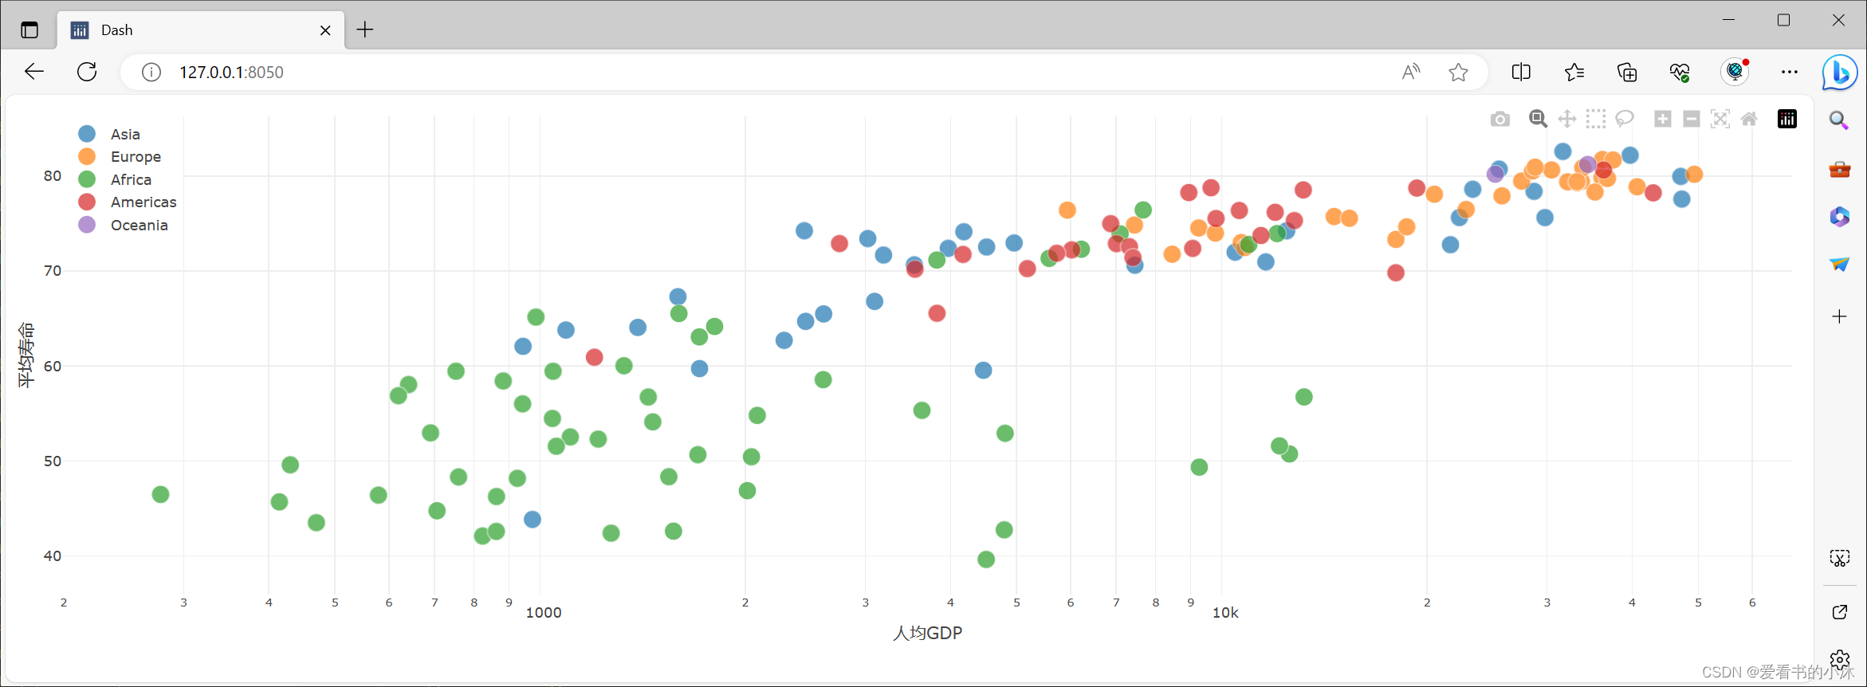Click the 1000 x-axis tick label
The image size is (1867, 687).
[x=544, y=613]
